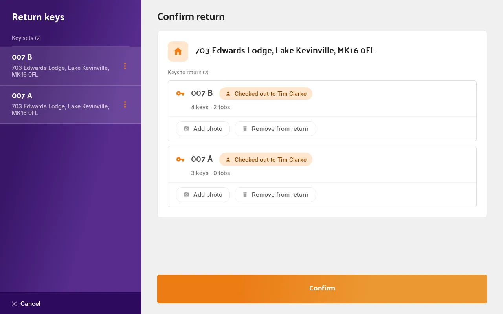Screen dimensions: 503x314
Task: Add photo for key set 007 B
Action: pos(203,129)
